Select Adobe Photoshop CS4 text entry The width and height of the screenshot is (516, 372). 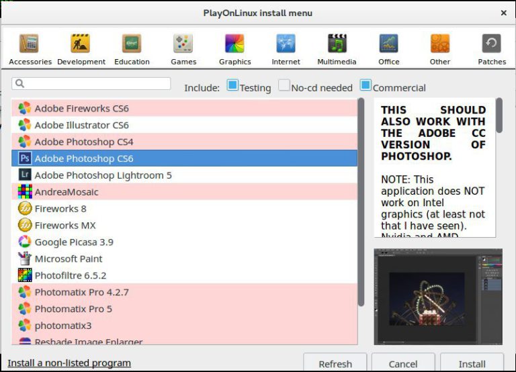pyautogui.click(x=84, y=142)
